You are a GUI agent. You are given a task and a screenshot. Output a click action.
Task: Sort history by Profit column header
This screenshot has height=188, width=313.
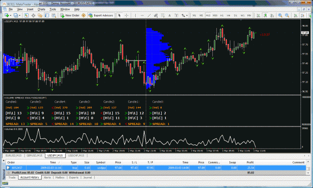tap(250, 162)
